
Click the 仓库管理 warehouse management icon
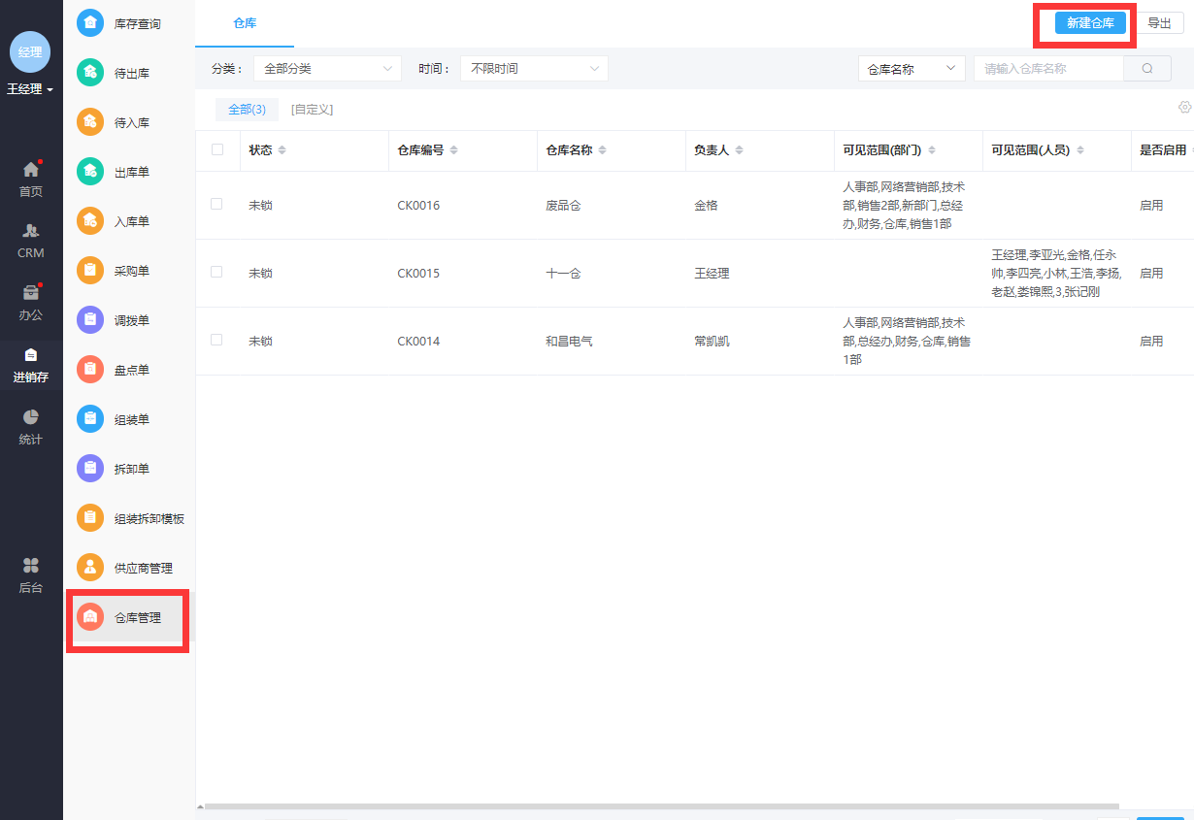pyautogui.click(x=90, y=617)
